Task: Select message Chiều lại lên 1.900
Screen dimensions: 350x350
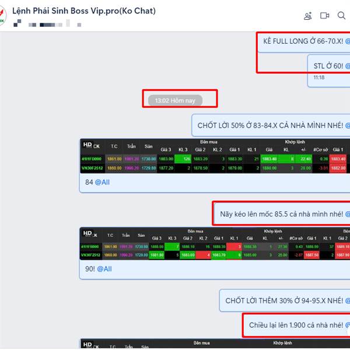Action: coord(296,325)
